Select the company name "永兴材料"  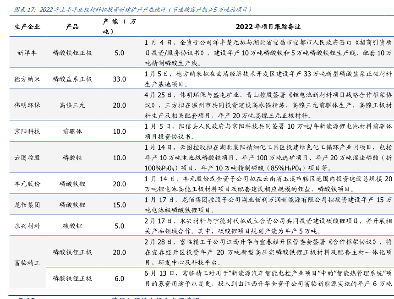pyautogui.click(x=27, y=226)
